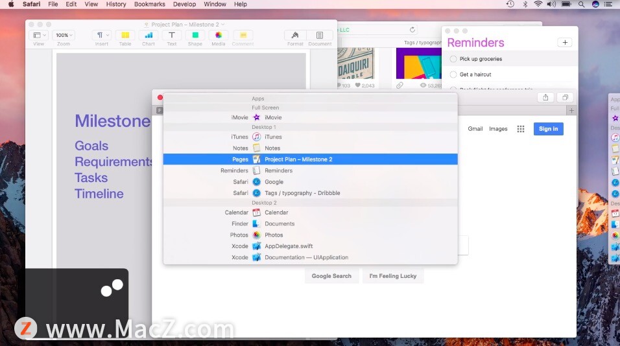
Task: Click the Shape tool in Pages toolbar
Action: click(195, 35)
